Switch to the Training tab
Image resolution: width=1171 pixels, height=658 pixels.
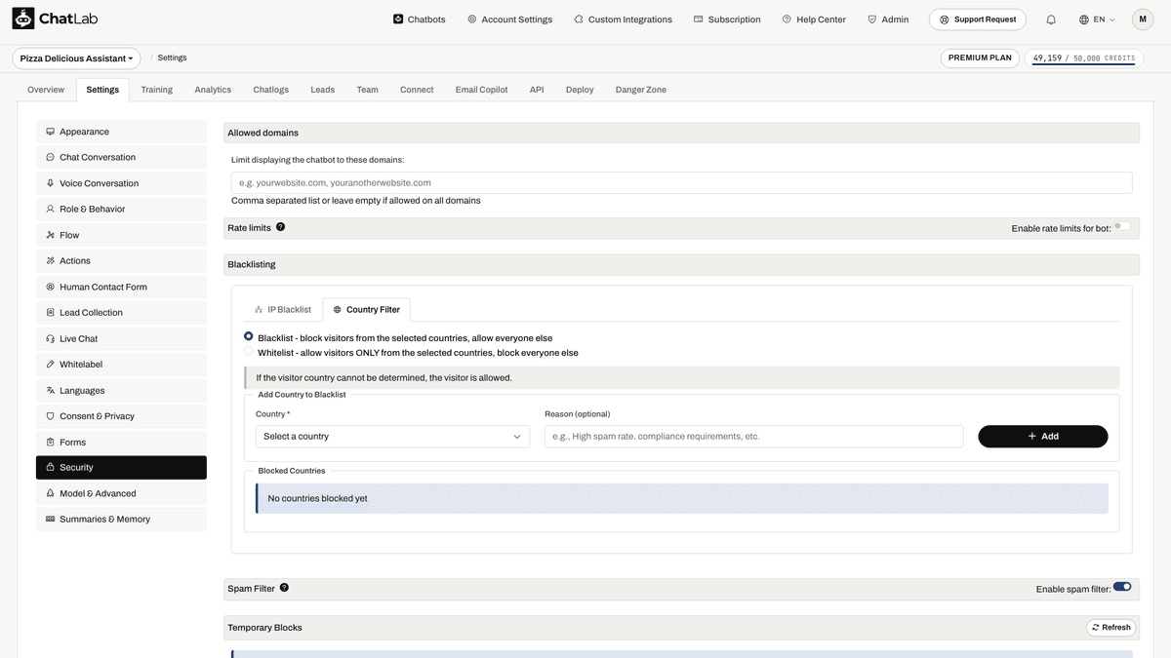156,90
